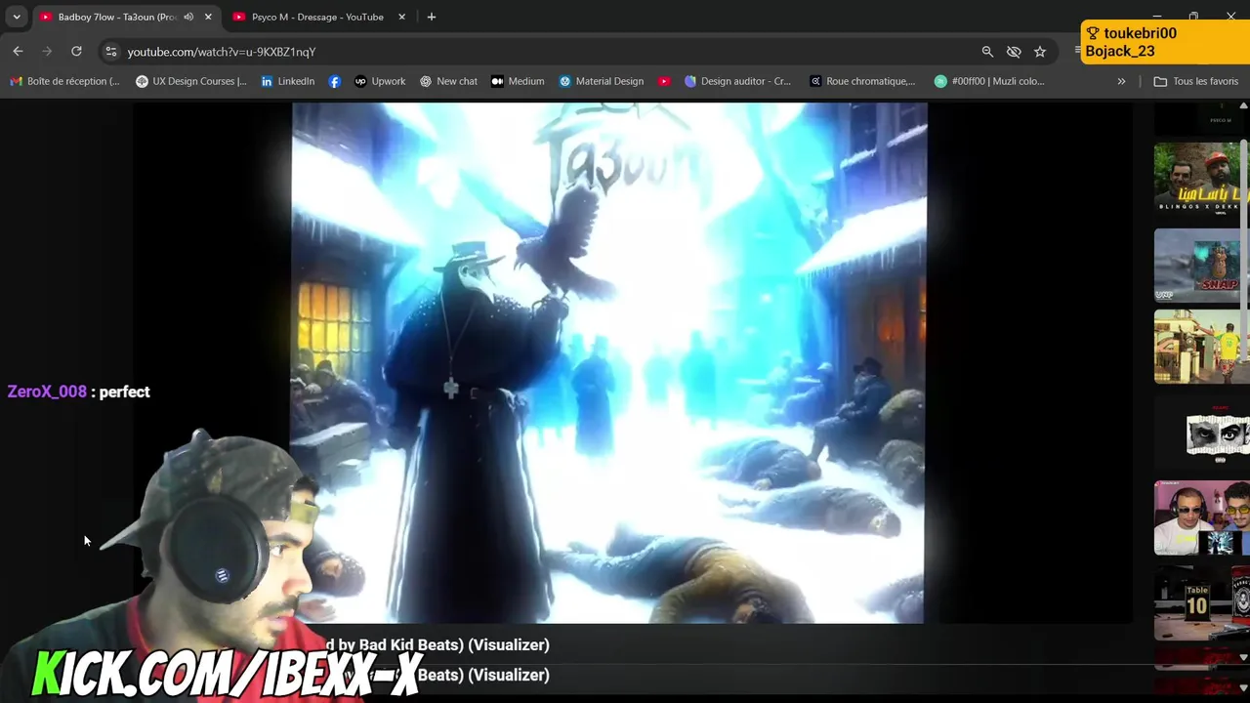This screenshot has width=1250, height=703.
Task: Click the youtube.com address bar URL
Action: click(222, 52)
